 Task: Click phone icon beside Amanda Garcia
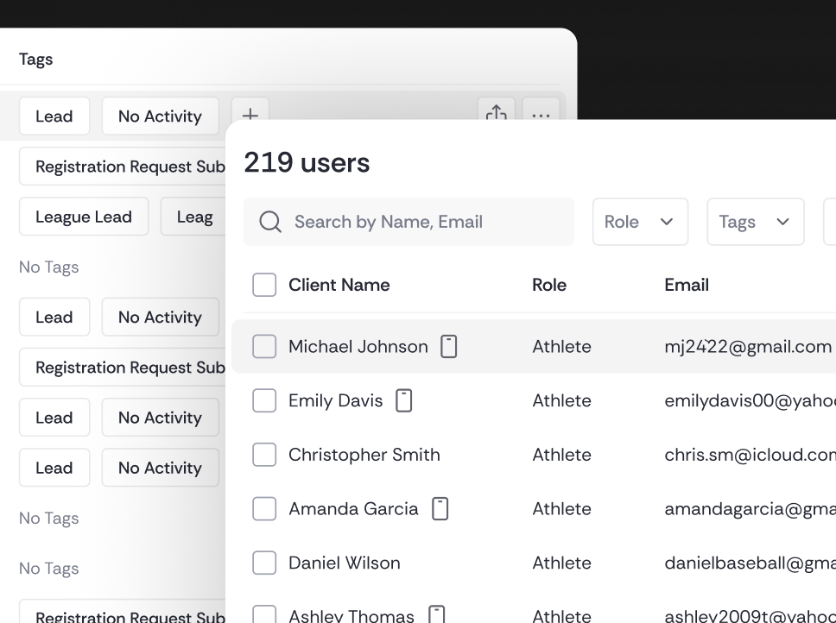coord(440,509)
